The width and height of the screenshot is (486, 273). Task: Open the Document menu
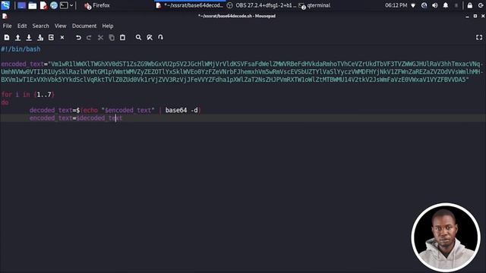coord(84,26)
